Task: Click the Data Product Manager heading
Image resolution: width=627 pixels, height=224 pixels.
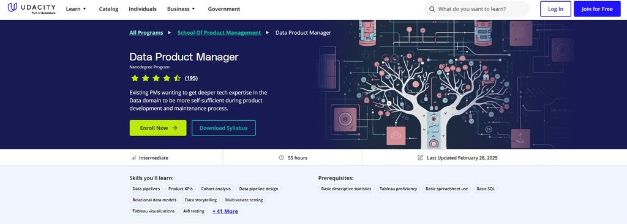Action: [184, 57]
